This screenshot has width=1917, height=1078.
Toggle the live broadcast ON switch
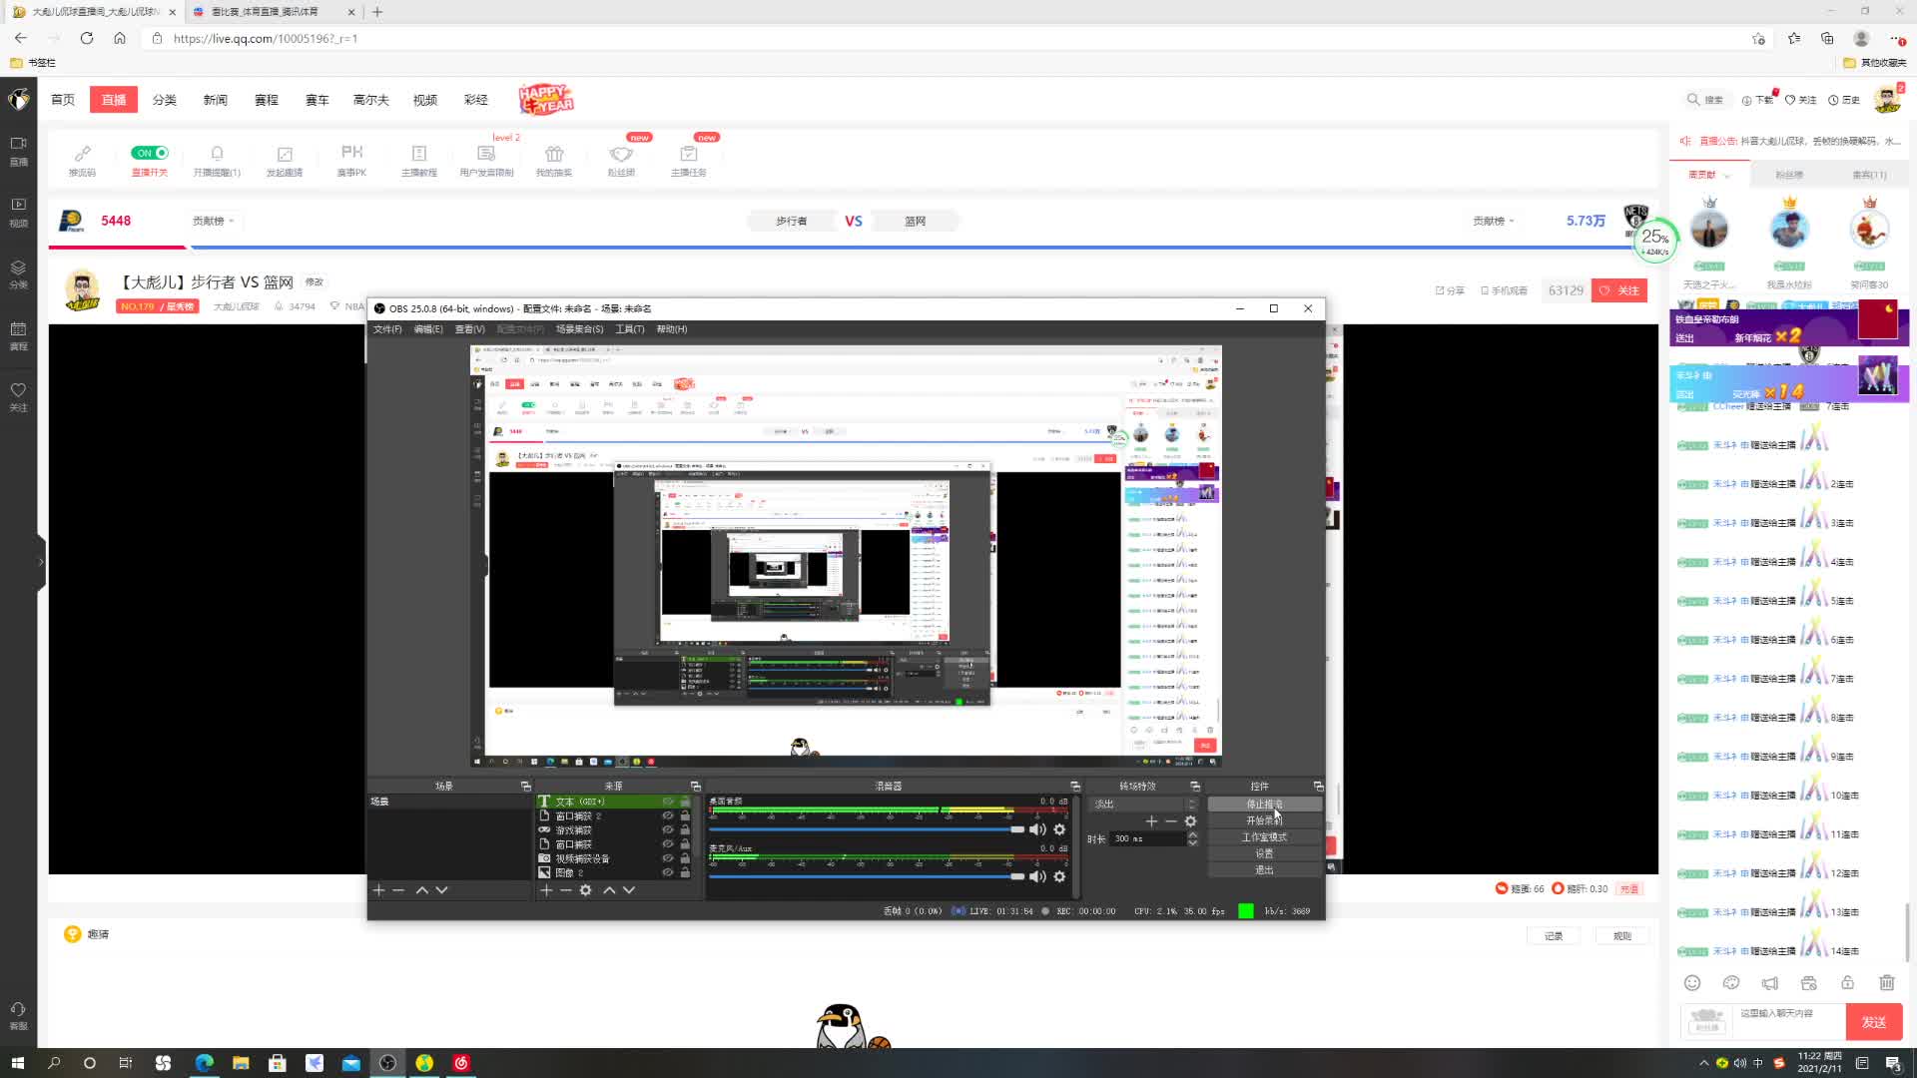(x=150, y=153)
